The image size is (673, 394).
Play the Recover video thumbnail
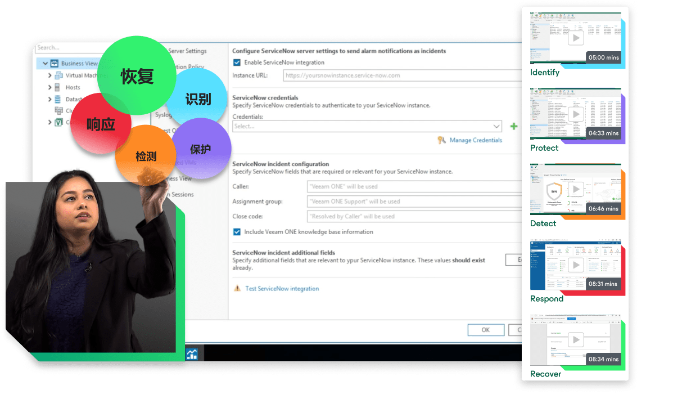576,341
